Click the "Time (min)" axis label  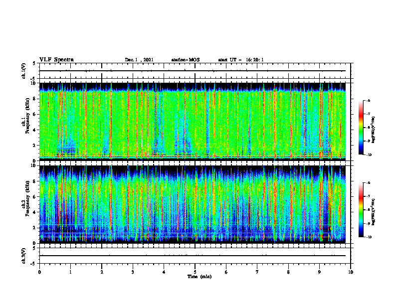tap(199, 277)
